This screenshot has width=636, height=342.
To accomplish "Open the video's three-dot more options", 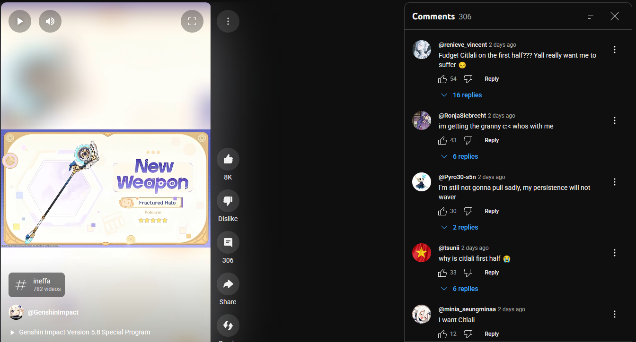I will click(x=228, y=21).
